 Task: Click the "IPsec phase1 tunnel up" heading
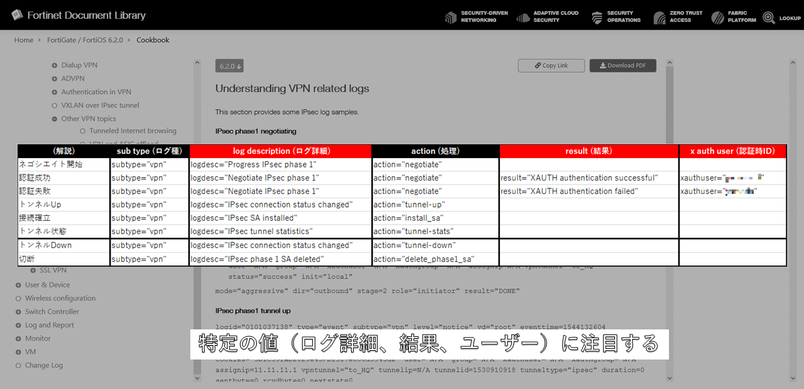[253, 311]
